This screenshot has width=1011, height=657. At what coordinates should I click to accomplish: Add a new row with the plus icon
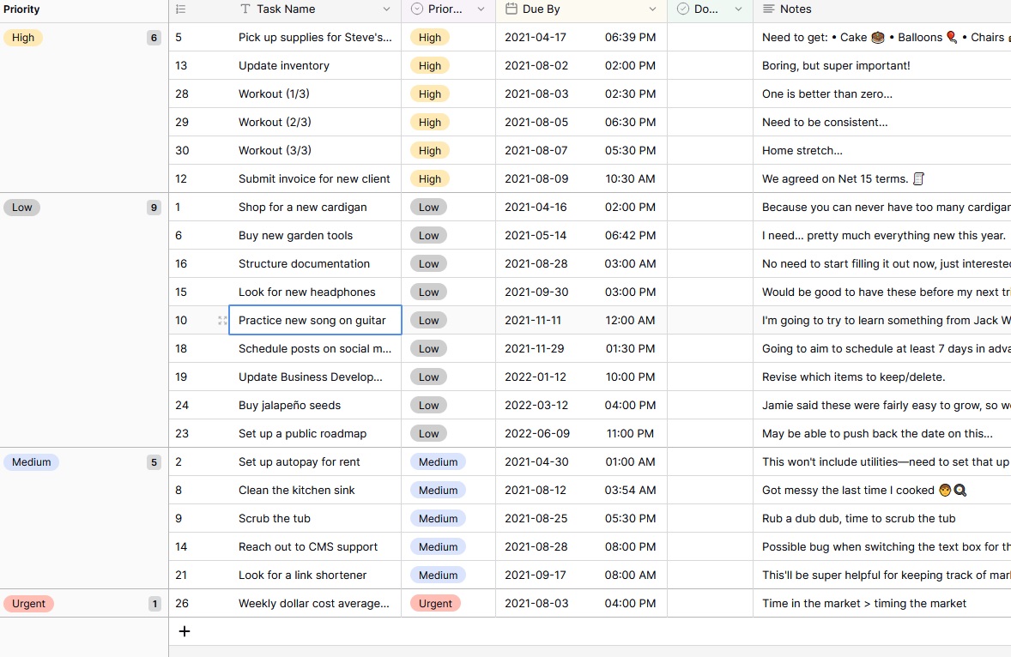tap(185, 631)
